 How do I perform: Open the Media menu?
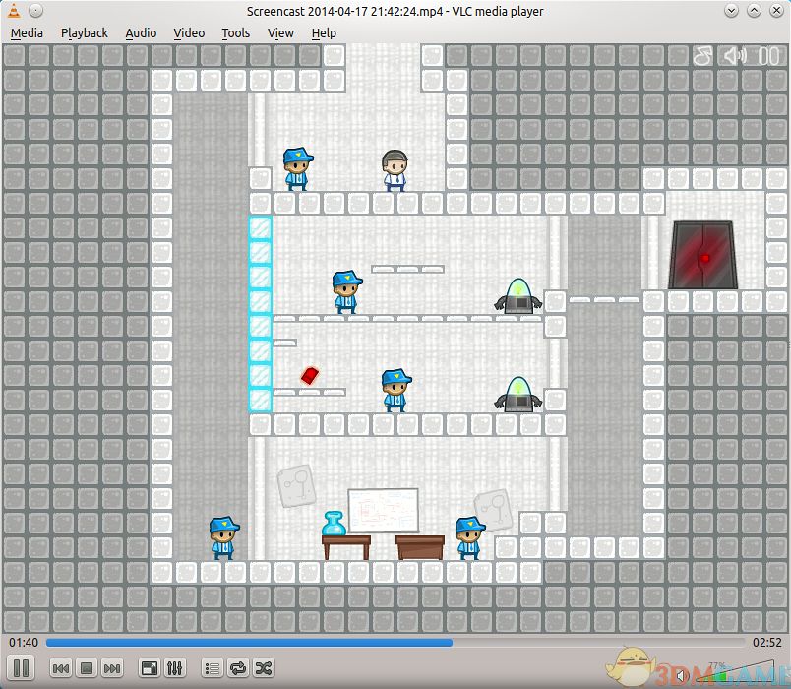[x=27, y=32]
